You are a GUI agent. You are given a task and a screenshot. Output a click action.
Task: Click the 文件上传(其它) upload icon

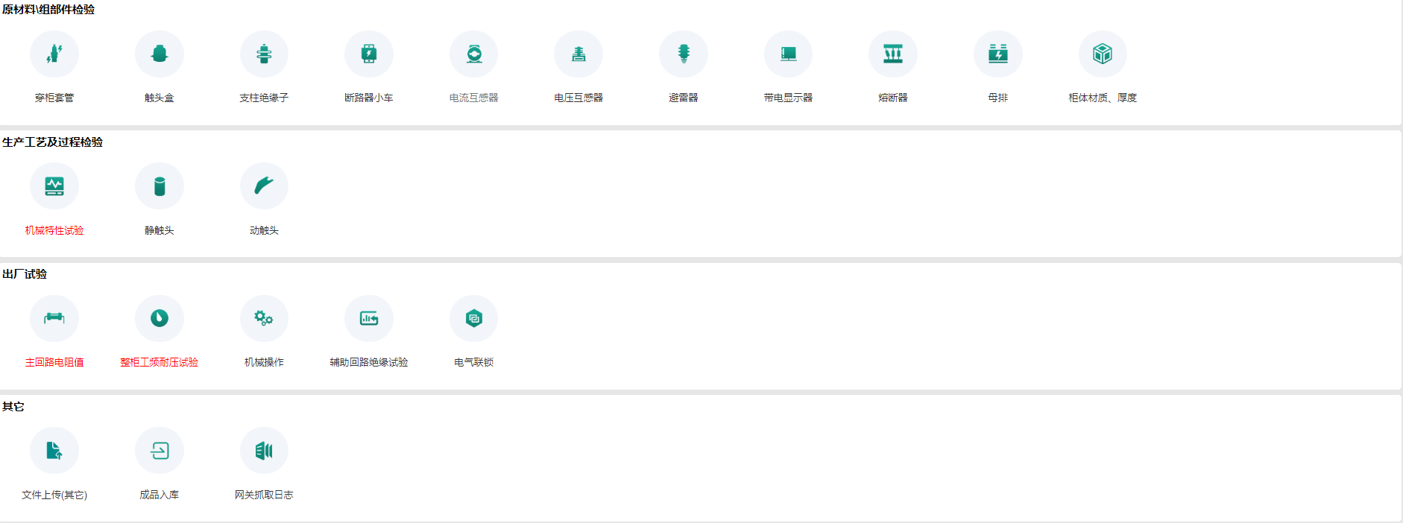click(54, 451)
